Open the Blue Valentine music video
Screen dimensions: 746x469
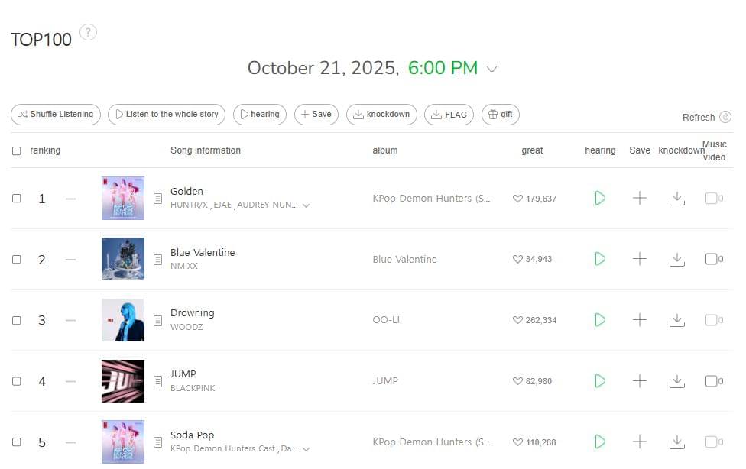[x=712, y=260]
